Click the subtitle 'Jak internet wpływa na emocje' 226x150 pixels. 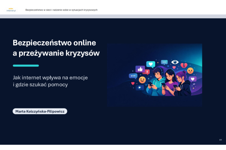[x=52, y=78]
